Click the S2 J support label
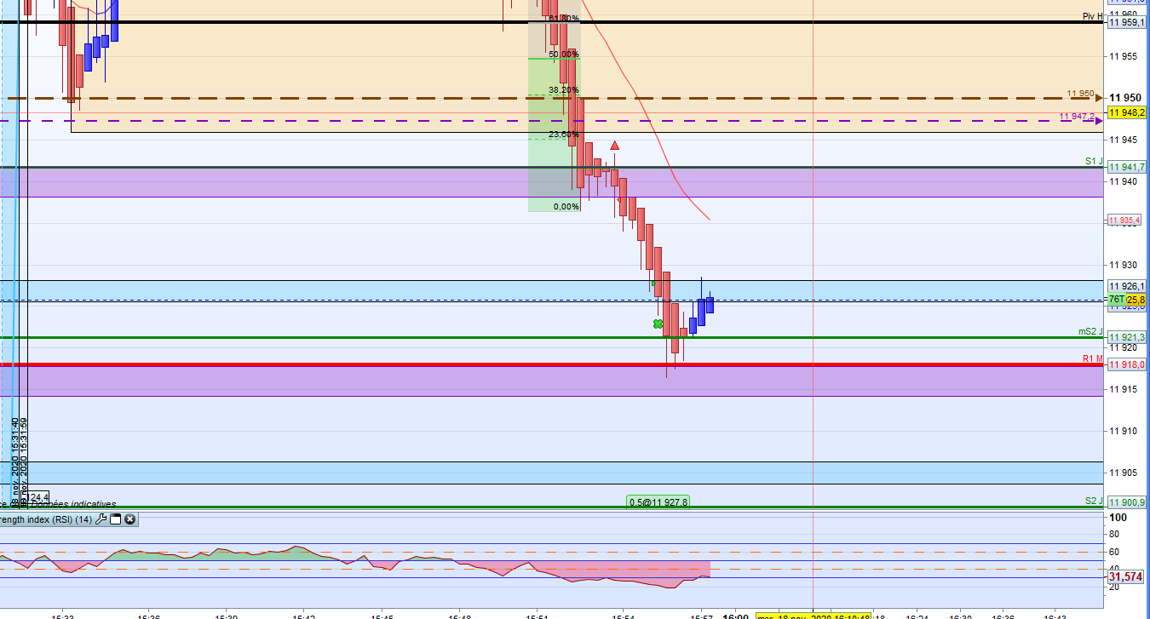 [x=1094, y=501]
